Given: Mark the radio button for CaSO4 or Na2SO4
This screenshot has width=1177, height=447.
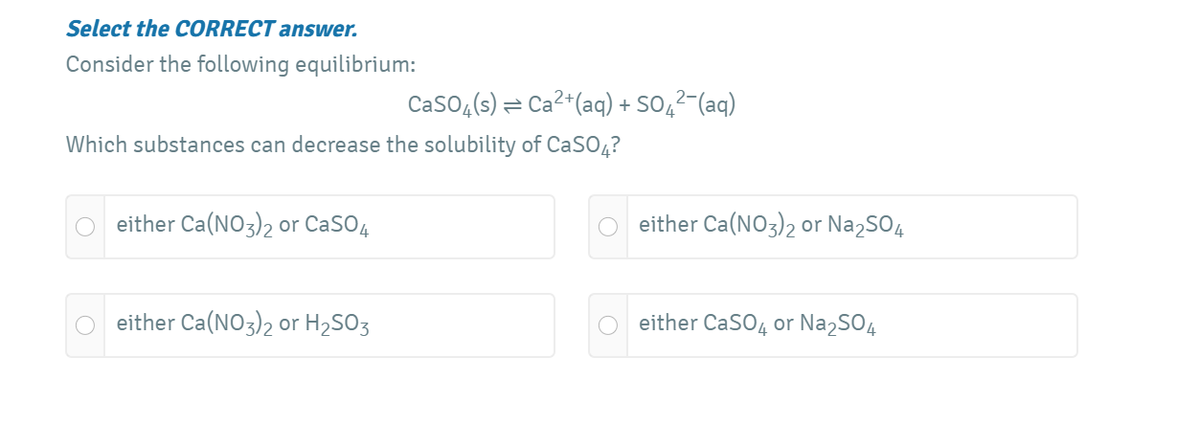Looking at the screenshot, I should [x=608, y=325].
